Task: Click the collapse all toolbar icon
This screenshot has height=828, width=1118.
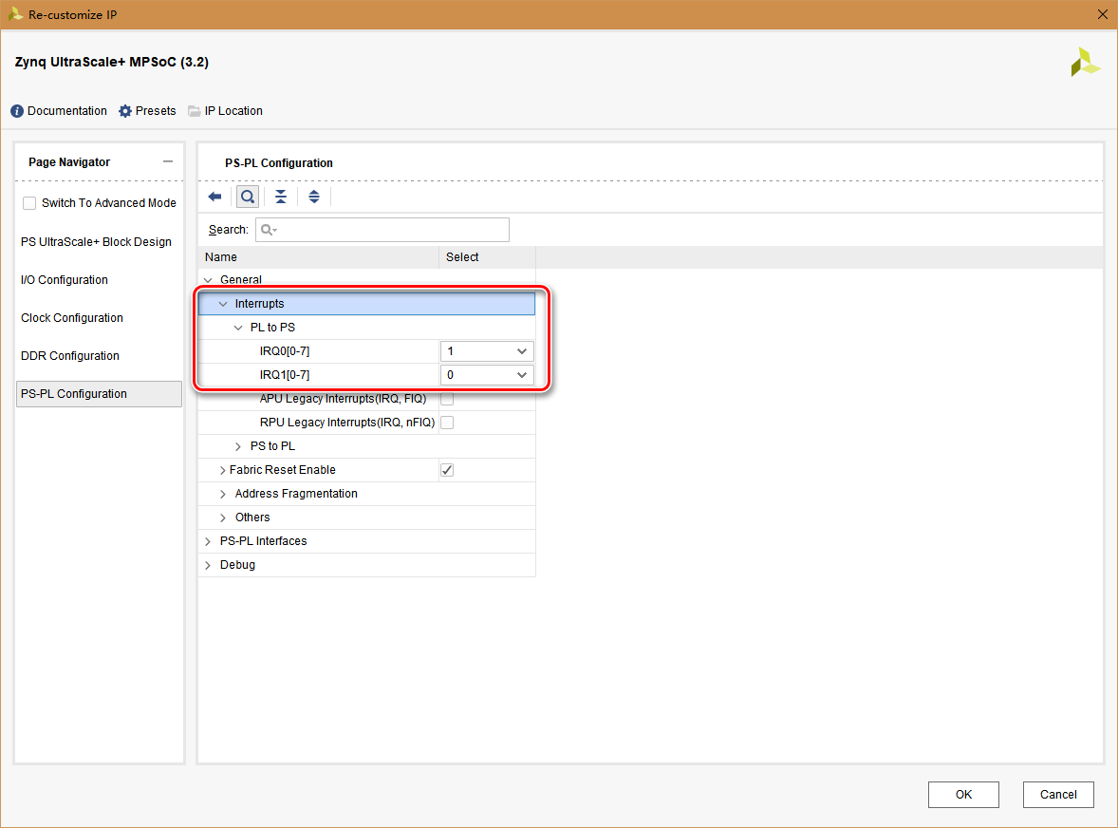Action: coord(281,197)
